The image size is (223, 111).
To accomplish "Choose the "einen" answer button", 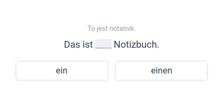I will pos(161,71).
